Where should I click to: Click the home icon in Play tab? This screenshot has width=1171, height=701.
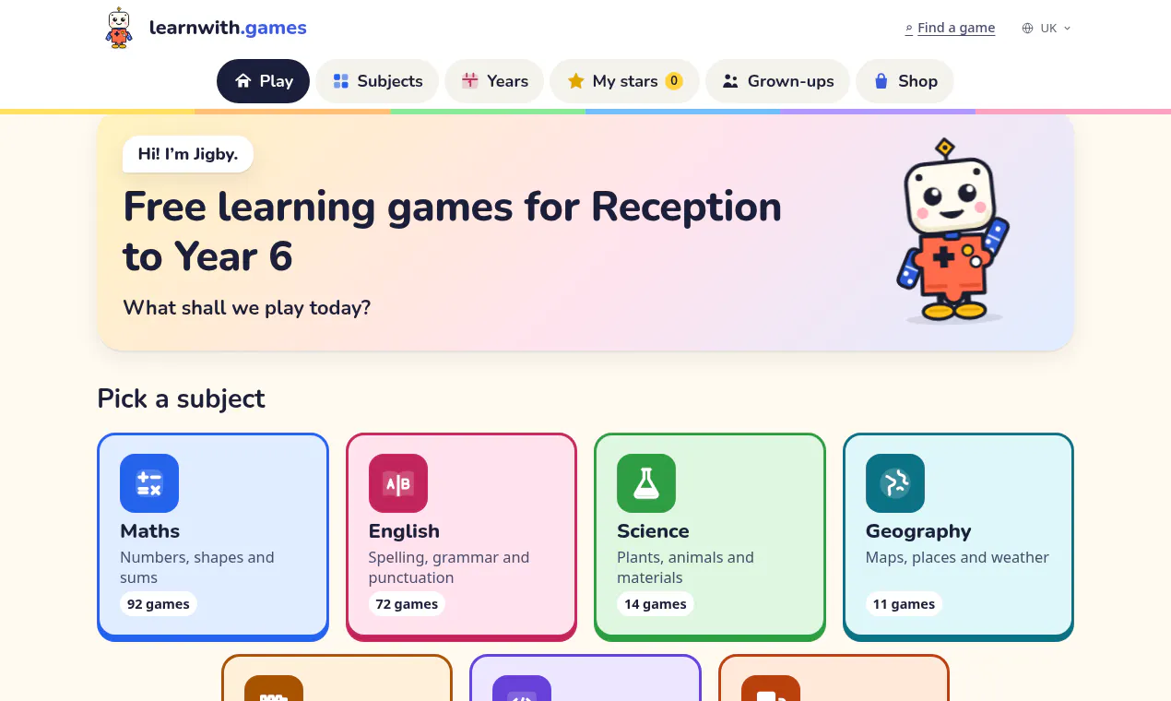point(243,81)
